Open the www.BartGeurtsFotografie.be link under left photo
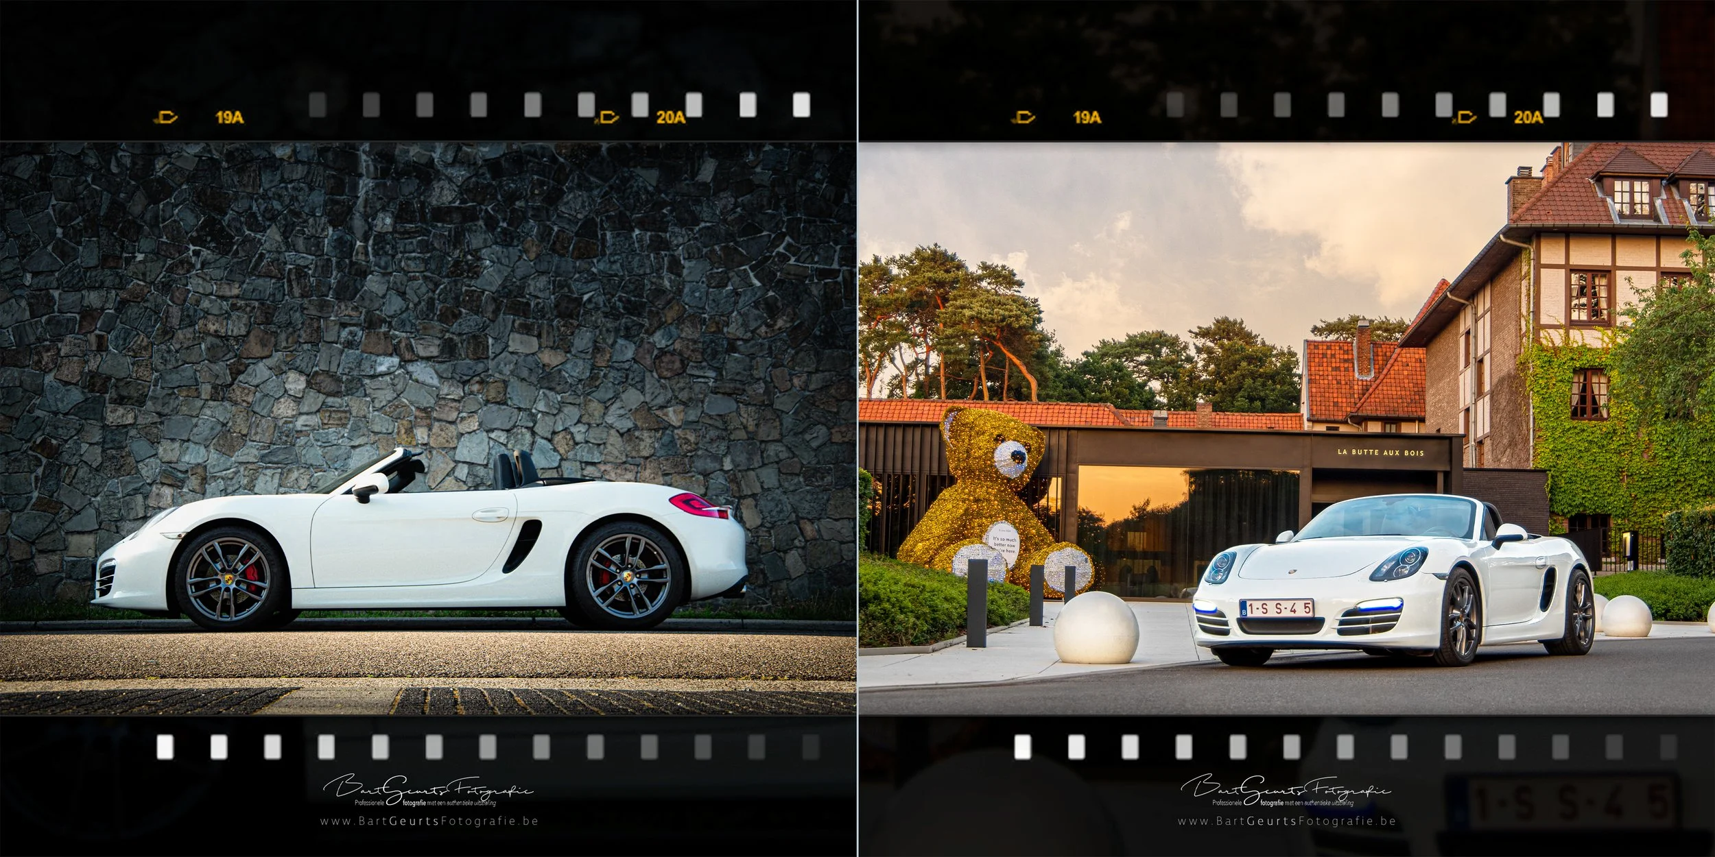Screen dimensions: 1715x857 [429, 821]
